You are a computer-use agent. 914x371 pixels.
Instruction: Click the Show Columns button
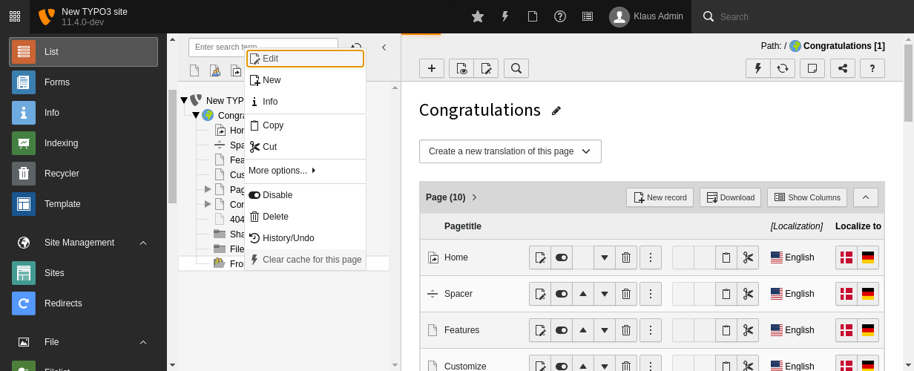(x=806, y=197)
